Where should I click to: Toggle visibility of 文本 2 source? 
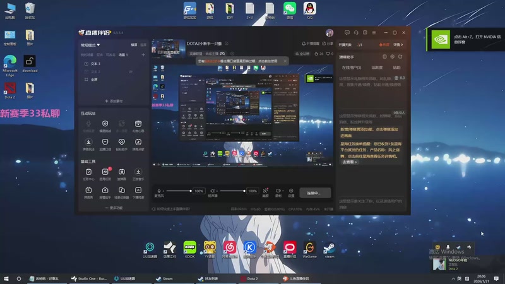pyautogui.click(x=131, y=71)
